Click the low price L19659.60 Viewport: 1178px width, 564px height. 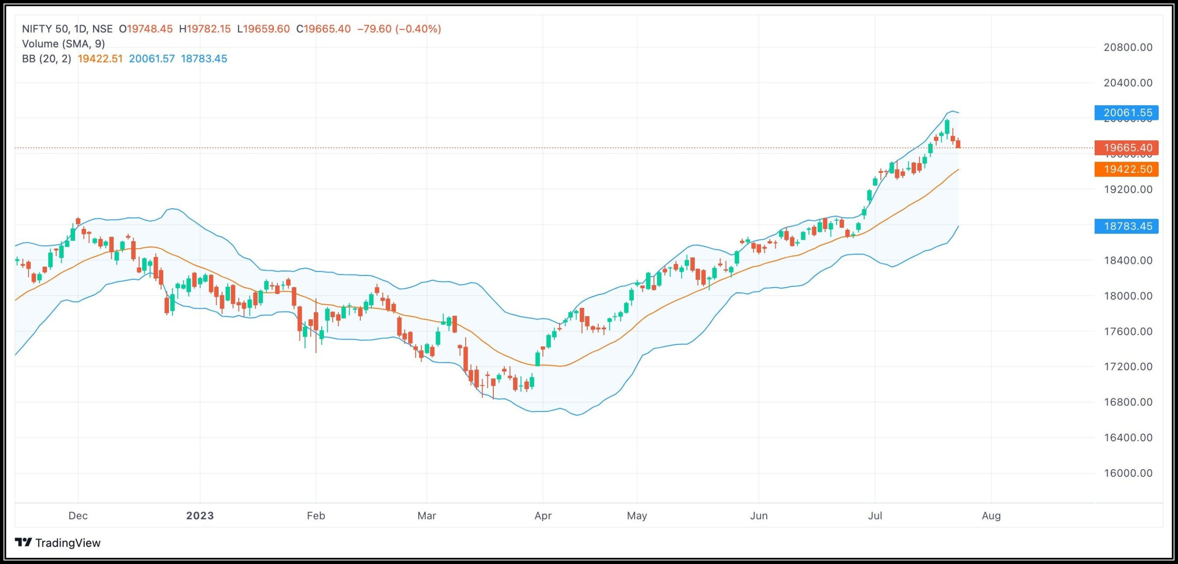point(264,29)
